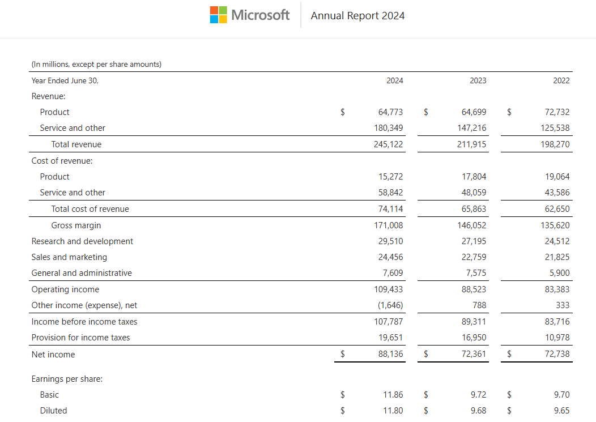
Task: Click Total revenue value 211,915
Action: tap(472, 144)
